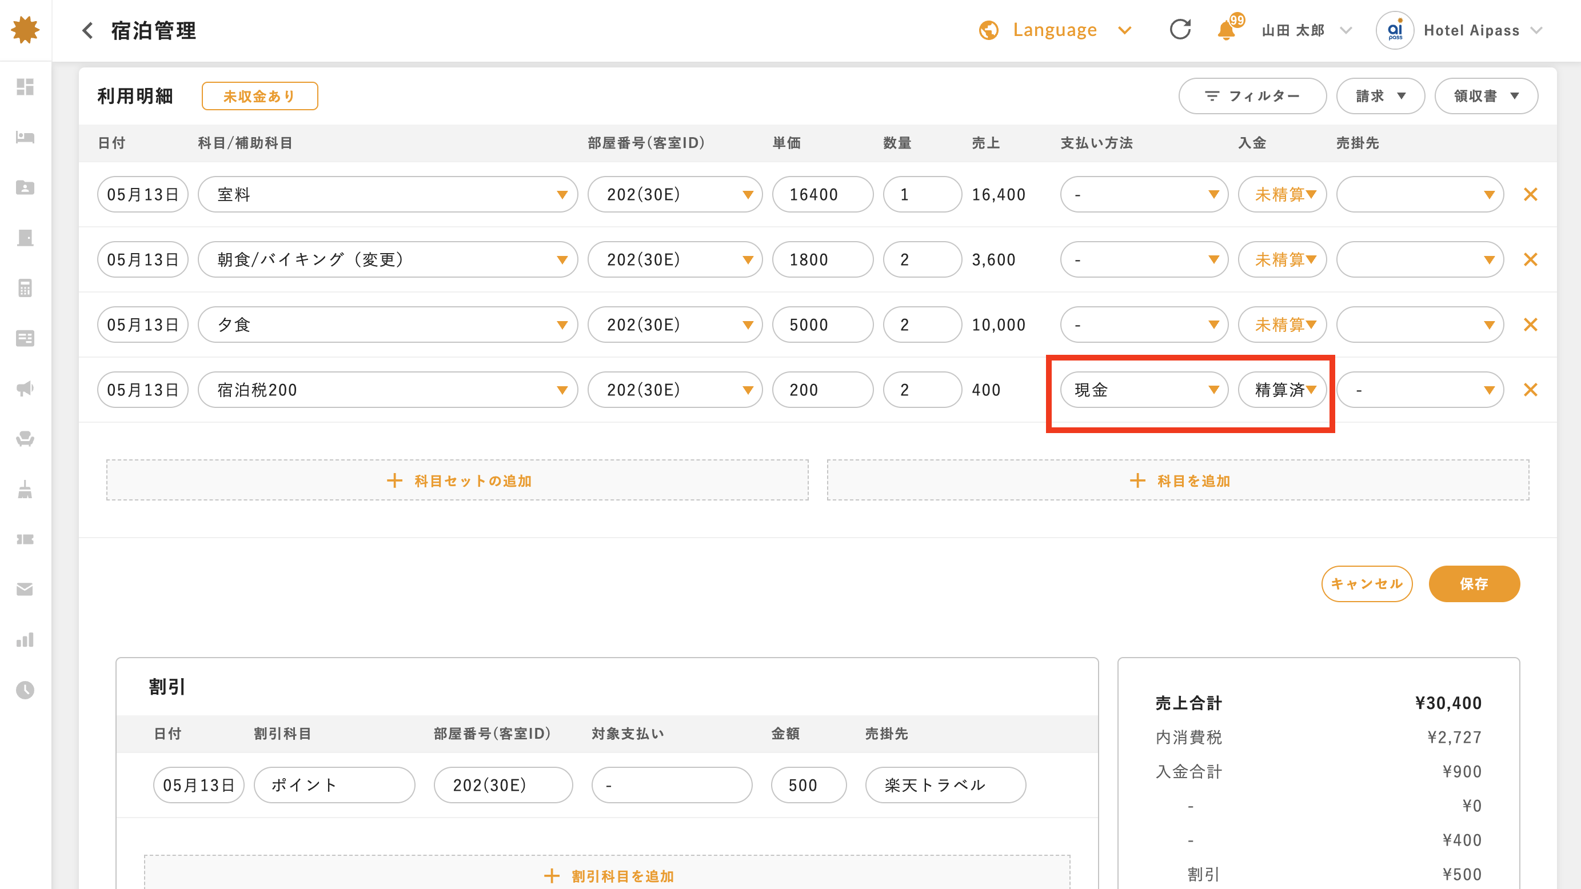Click the キャンセル button
The image size is (1581, 889).
point(1367,583)
